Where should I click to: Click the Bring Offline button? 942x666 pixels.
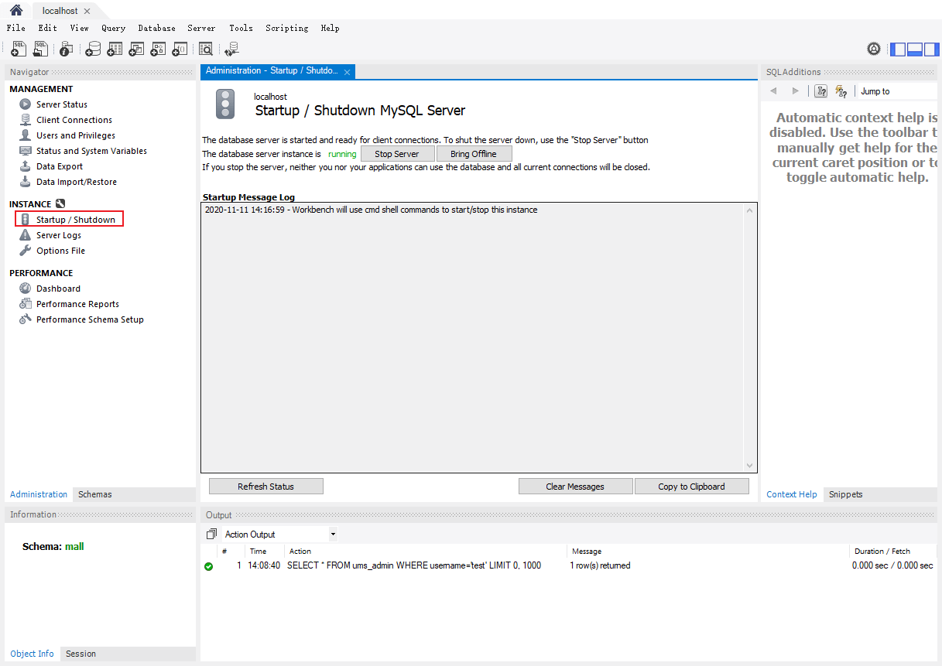[474, 154]
